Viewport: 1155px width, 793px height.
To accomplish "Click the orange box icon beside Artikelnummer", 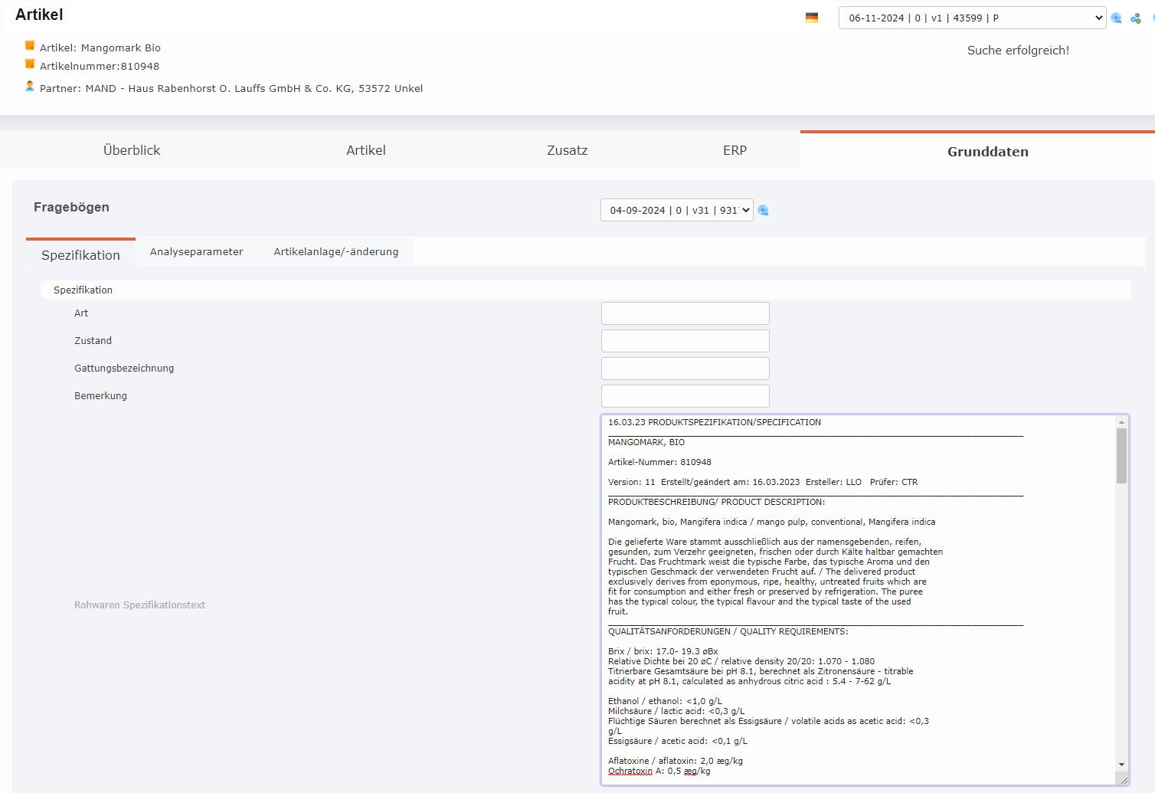I will point(30,64).
